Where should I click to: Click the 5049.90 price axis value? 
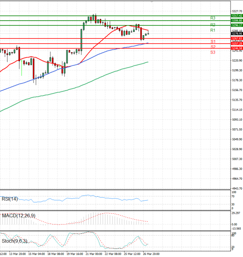[237, 139]
